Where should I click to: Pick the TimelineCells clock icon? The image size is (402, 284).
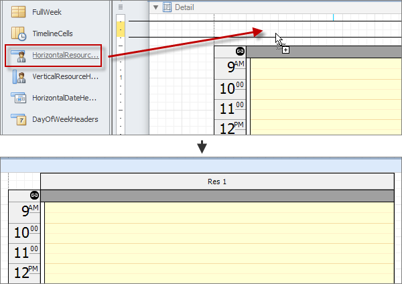19,33
